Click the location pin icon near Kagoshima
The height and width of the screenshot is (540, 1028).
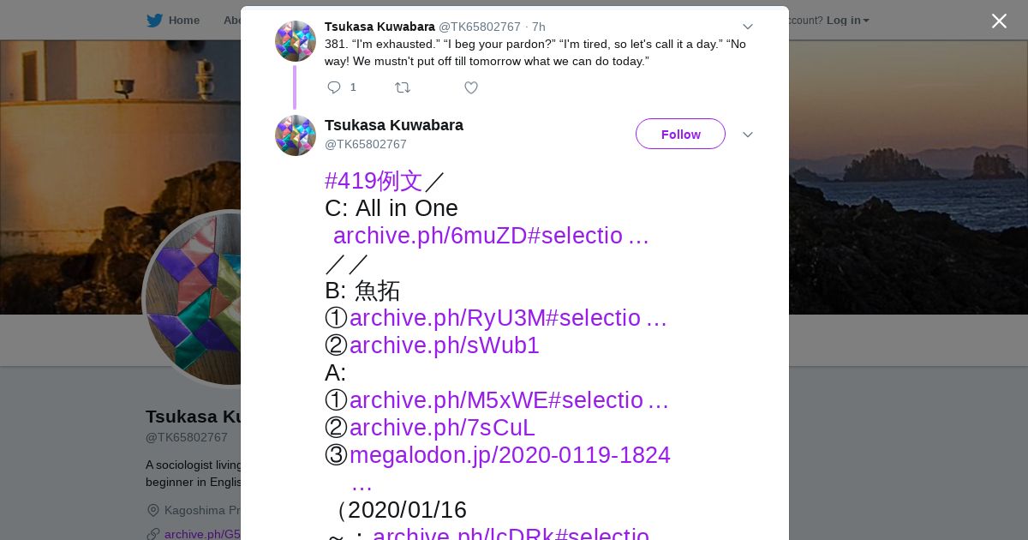coord(153,510)
